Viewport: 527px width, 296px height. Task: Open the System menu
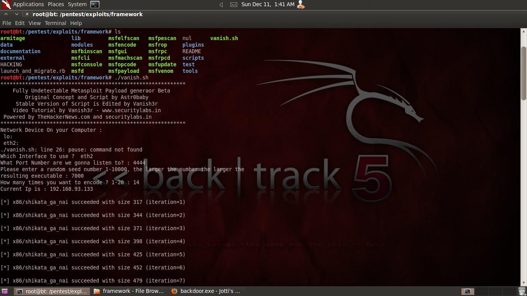pyautogui.click(x=77, y=5)
